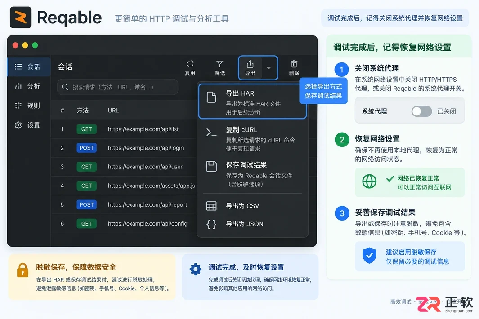Click the GET badge in row 1

tap(86, 129)
